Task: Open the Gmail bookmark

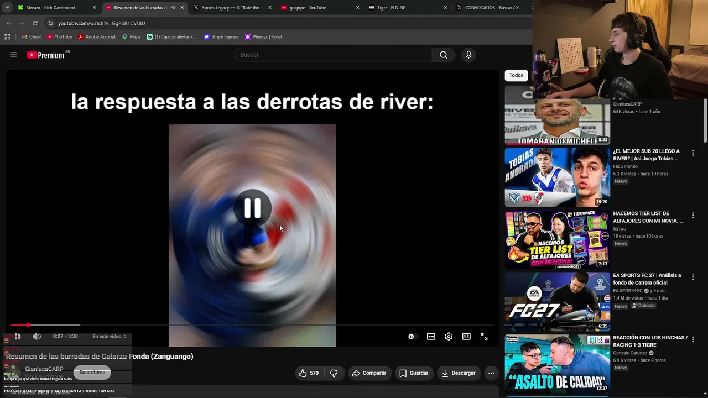Action: click(31, 37)
